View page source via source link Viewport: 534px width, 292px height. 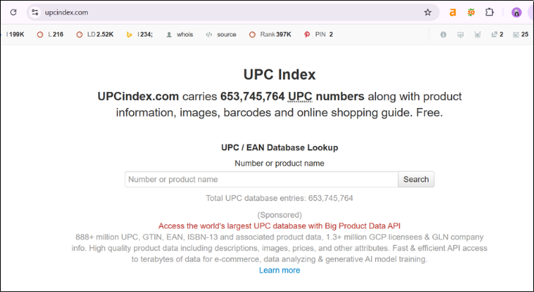pyautogui.click(x=221, y=34)
